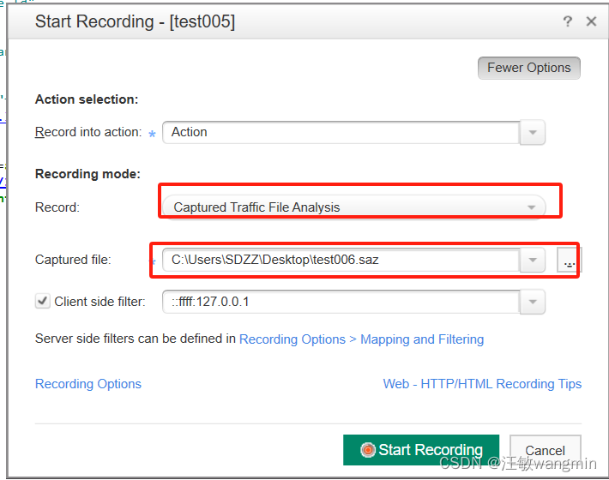Click the Start Recording button
Image resolution: width=609 pixels, height=480 pixels.
pos(421,450)
